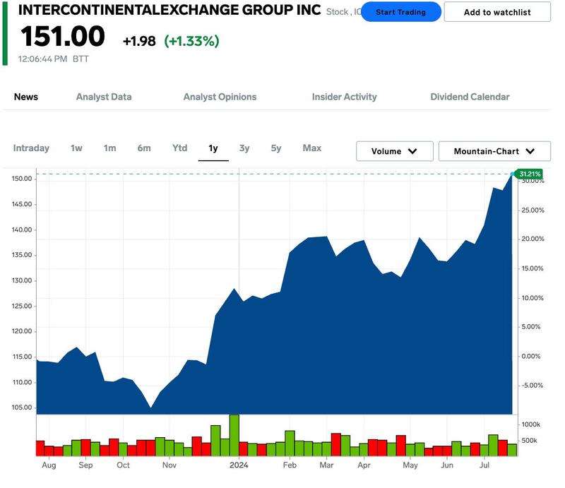This screenshot has width=565, height=488.
Task: Add stock to watchlist
Action: [x=497, y=12]
